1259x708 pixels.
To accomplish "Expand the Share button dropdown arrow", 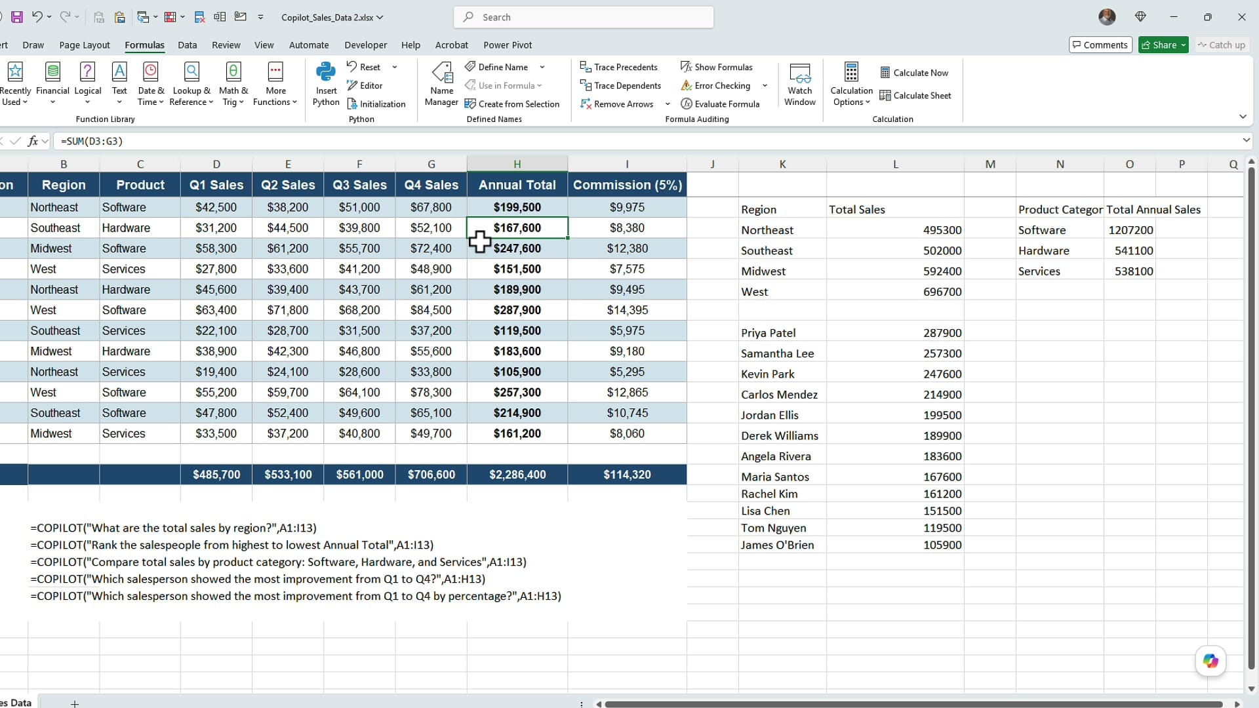I will (1183, 45).
